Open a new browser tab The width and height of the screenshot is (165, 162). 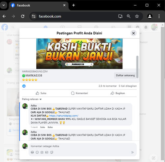[x=74, y=5]
